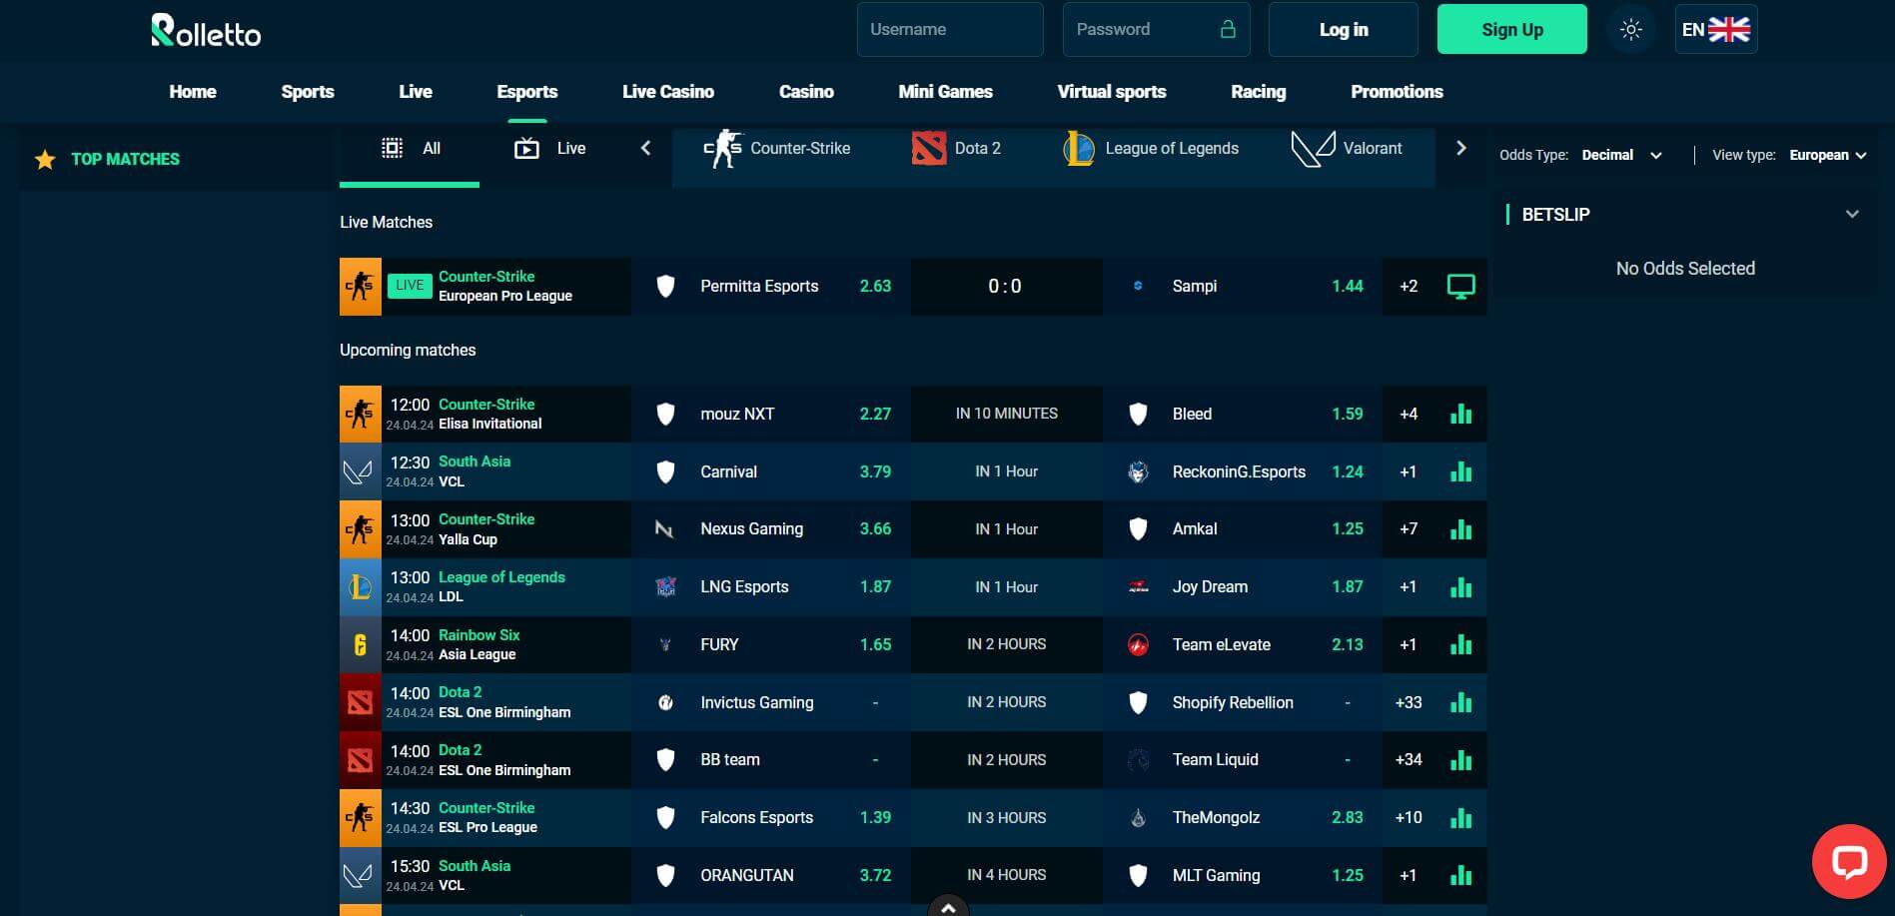
Task: Expand +4 markets for mouz NXT match
Action: click(1408, 414)
